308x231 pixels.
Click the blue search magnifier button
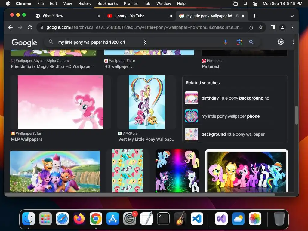pyautogui.click(x=251, y=42)
